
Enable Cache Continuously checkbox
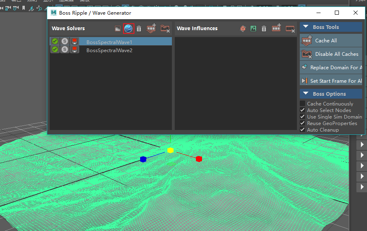pyautogui.click(x=302, y=103)
